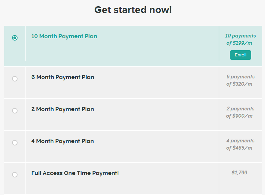Select the 6 Month Payment Plan radio button

[15, 79]
